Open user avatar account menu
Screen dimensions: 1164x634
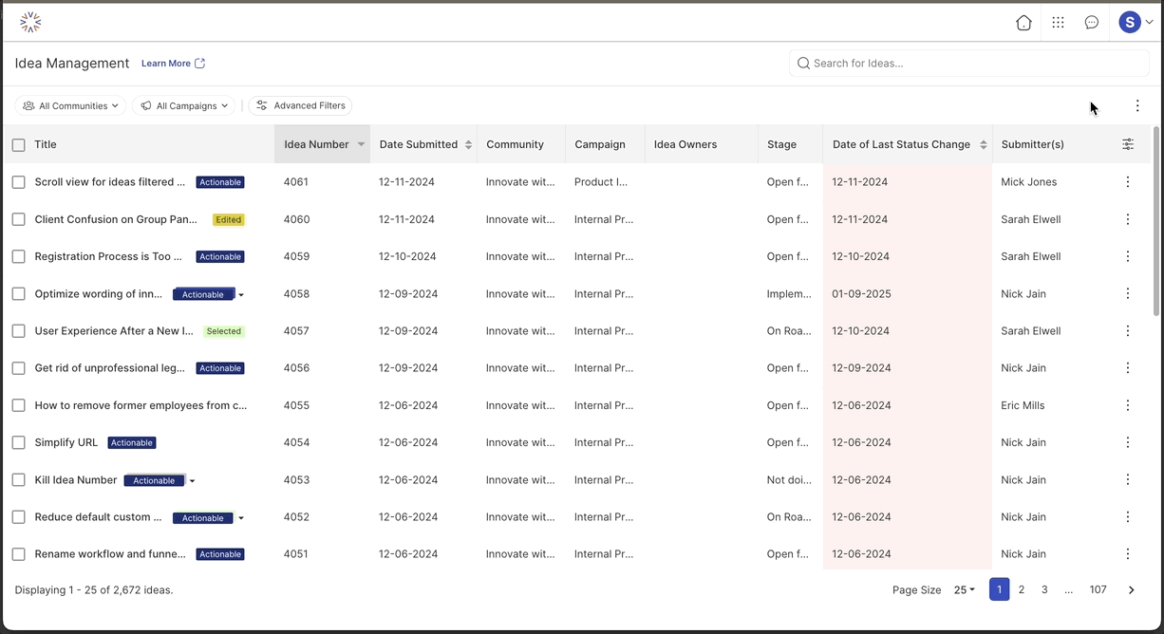pos(1135,23)
